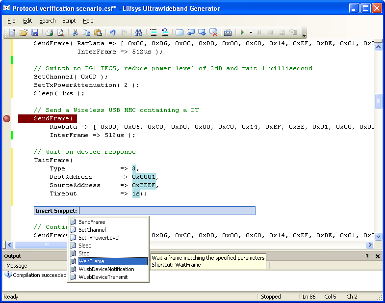385x303 pixels.
Task: Run the script with green play icon
Action: pyautogui.click(x=242, y=33)
